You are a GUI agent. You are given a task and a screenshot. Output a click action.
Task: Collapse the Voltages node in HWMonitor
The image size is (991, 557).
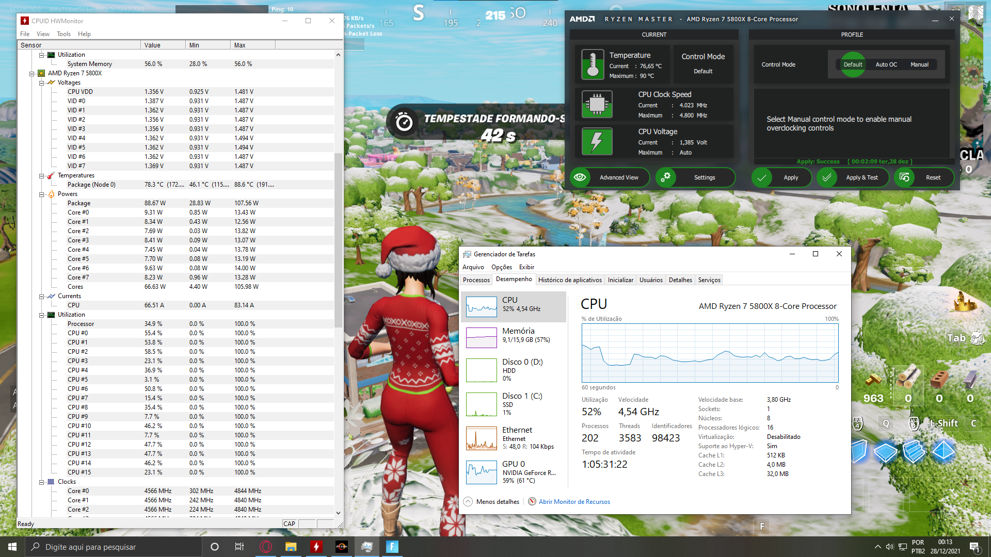click(41, 83)
